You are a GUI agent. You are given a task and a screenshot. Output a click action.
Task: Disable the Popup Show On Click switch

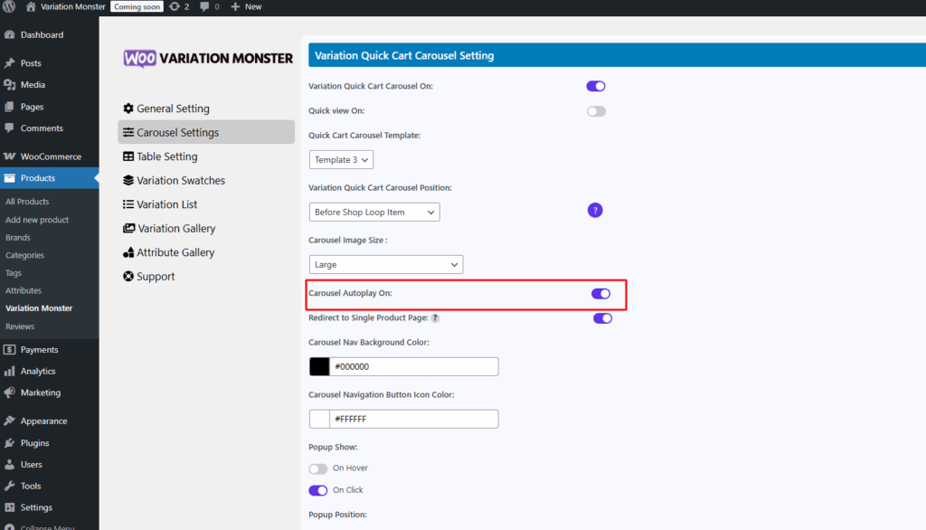pyautogui.click(x=317, y=490)
